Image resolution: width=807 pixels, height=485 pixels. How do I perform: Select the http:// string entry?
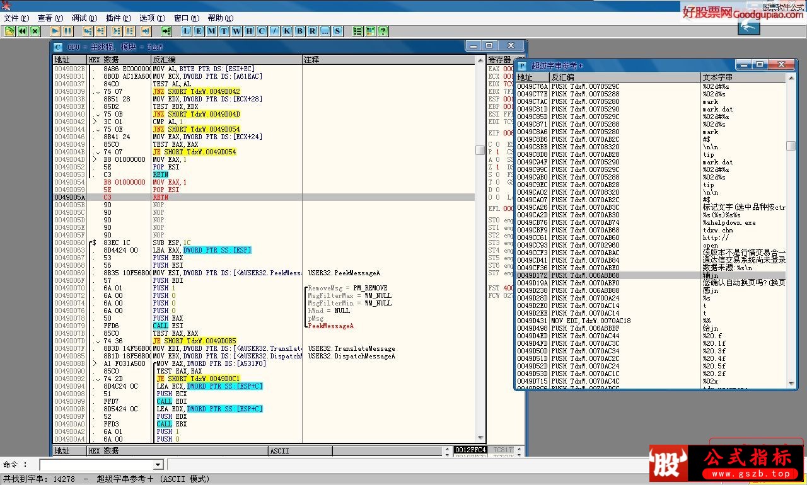click(x=716, y=237)
